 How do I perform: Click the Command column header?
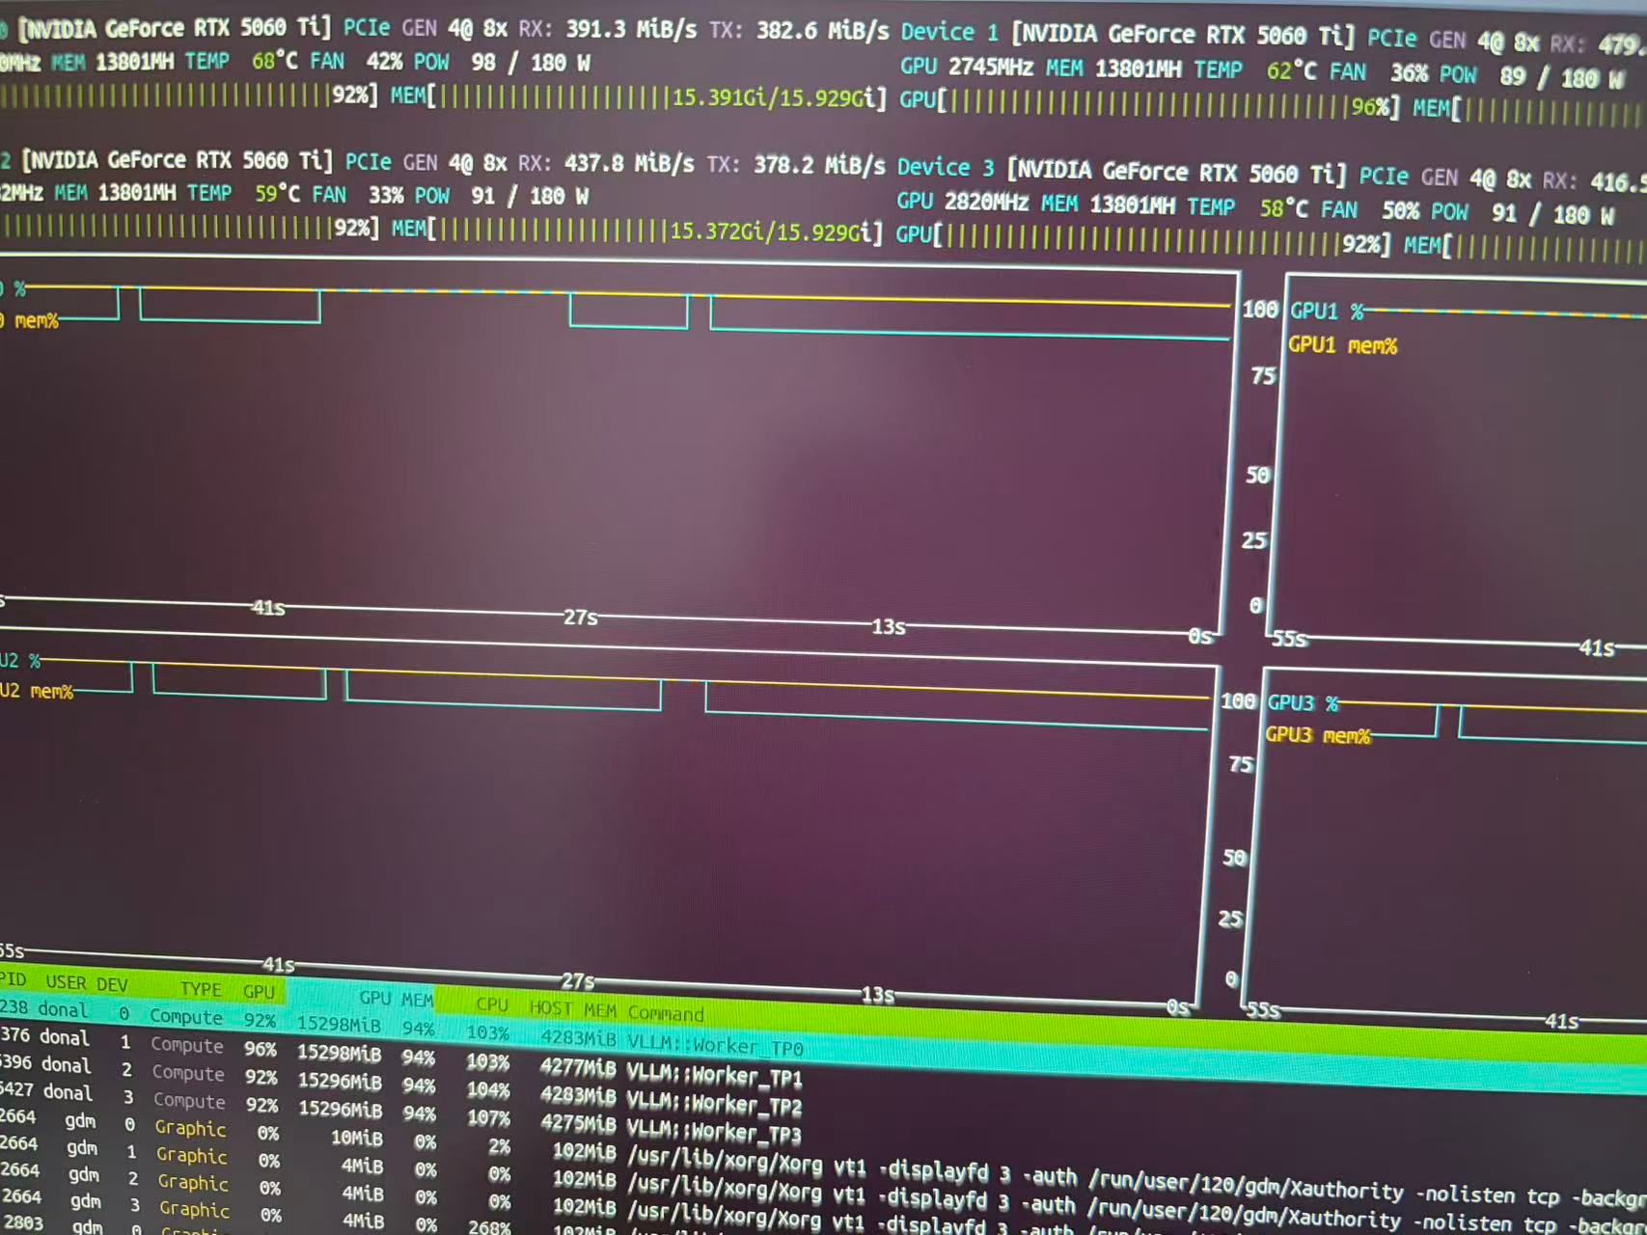666,1012
